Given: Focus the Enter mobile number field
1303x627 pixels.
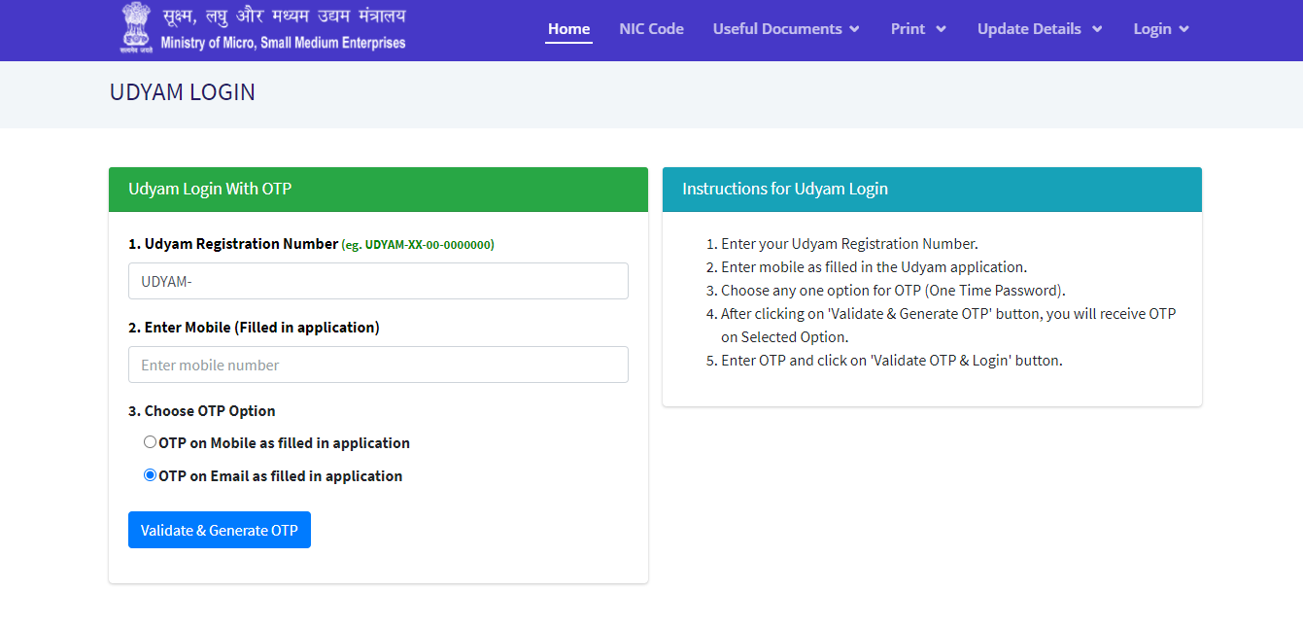Looking at the screenshot, I should pyautogui.click(x=378, y=365).
